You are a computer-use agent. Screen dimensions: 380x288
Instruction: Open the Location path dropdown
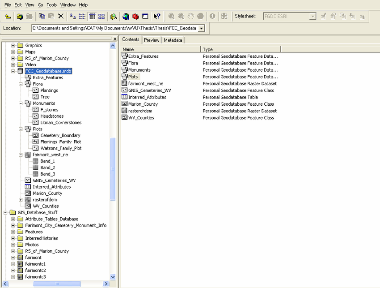(201, 28)
